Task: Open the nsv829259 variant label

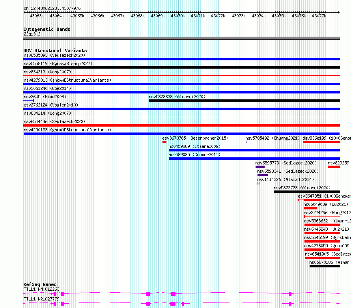Action: pos(338,163)
